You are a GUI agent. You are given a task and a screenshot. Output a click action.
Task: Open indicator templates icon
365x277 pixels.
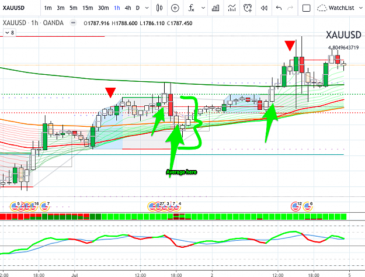(232, 8)
